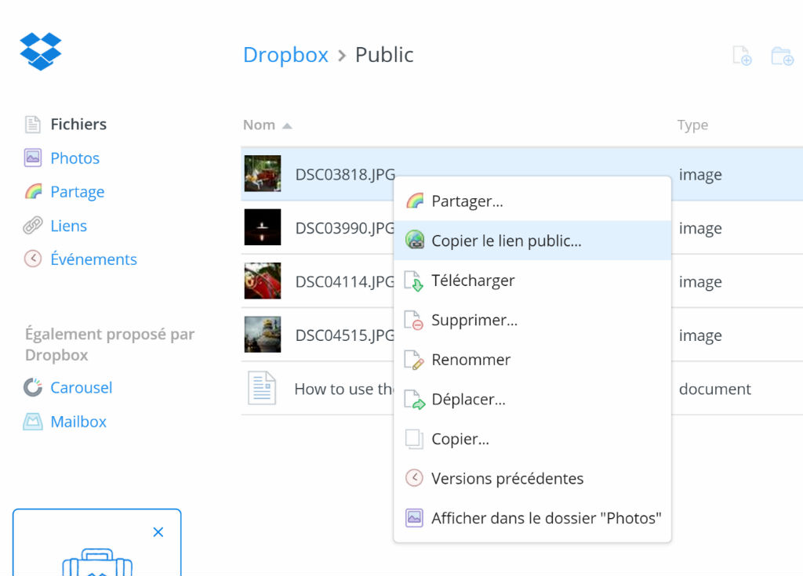Click the picture icon beside Afficher dans le dossier

tap(414, 518)
